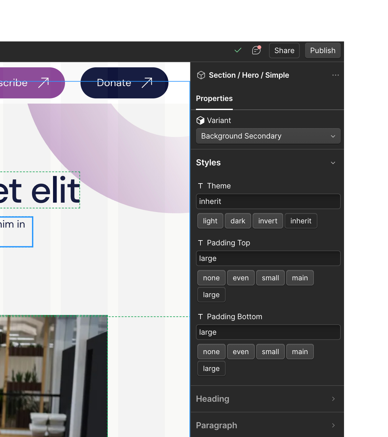Set Padding Bottom to none
Viewport: 388px width, 437px height.
[x=211, y=352]
